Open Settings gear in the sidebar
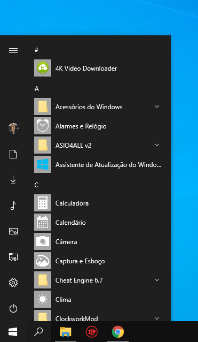Viewport: 198px width, 342px height. coord(13,283)
